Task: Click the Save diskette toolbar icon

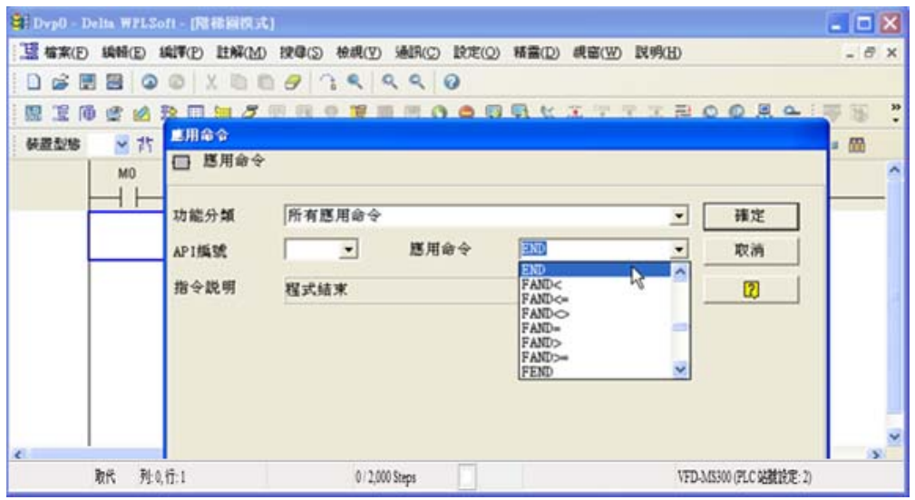Action: [80, 81]
